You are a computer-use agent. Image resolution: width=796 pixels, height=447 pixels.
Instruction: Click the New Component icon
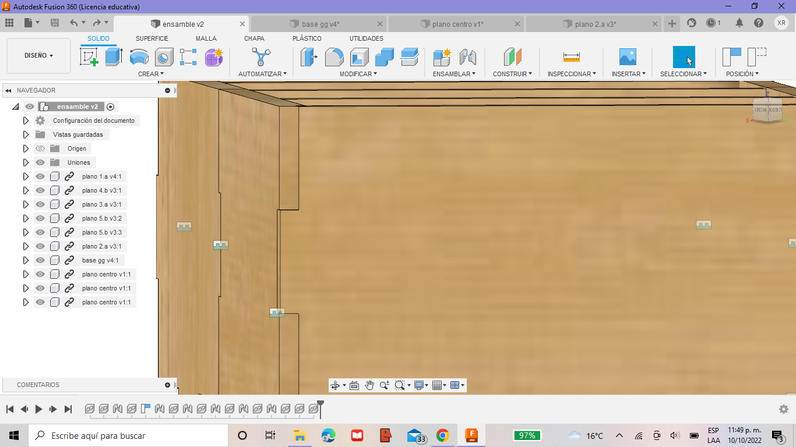pos(442,57)
